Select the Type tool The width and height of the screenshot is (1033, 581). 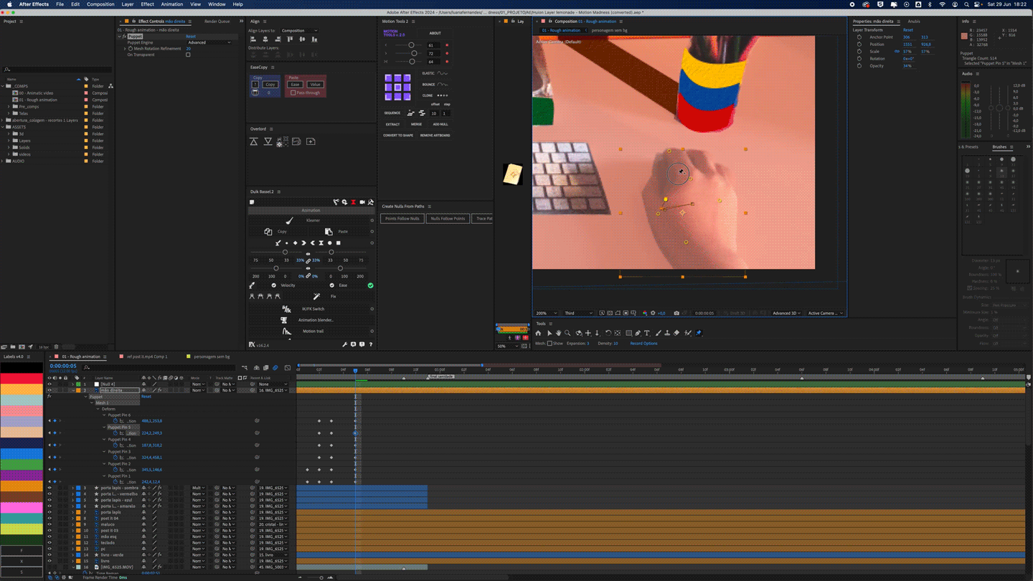(646, 333)
